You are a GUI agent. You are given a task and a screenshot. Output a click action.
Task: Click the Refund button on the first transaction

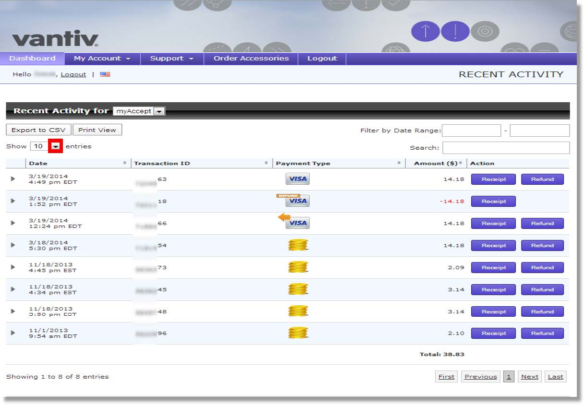542,179
